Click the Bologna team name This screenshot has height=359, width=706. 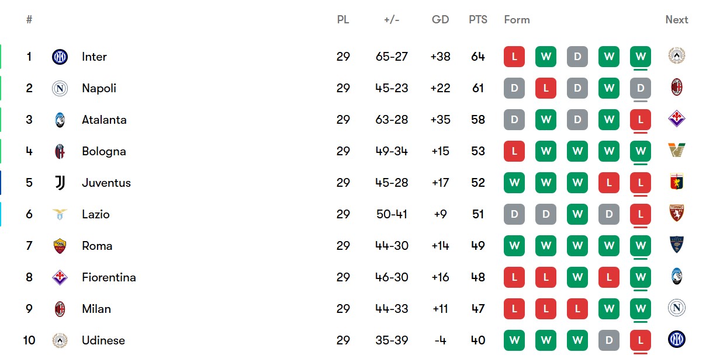tap(104, 151)
